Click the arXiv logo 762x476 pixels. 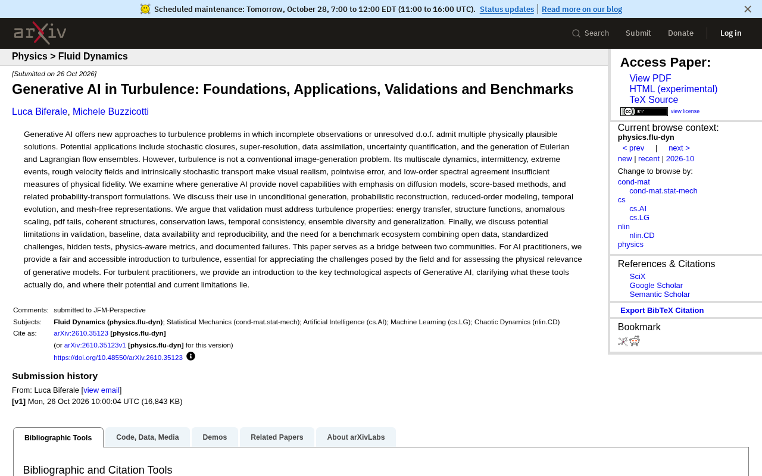40,33
